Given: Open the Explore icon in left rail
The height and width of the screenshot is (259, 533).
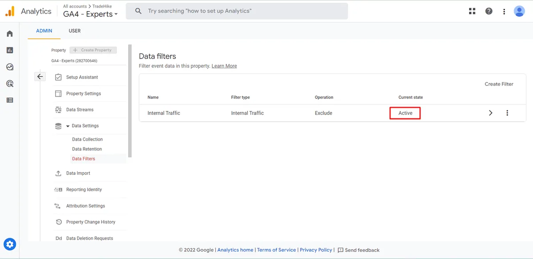Looking at the screenshot, I should click(x=10, y=67).
